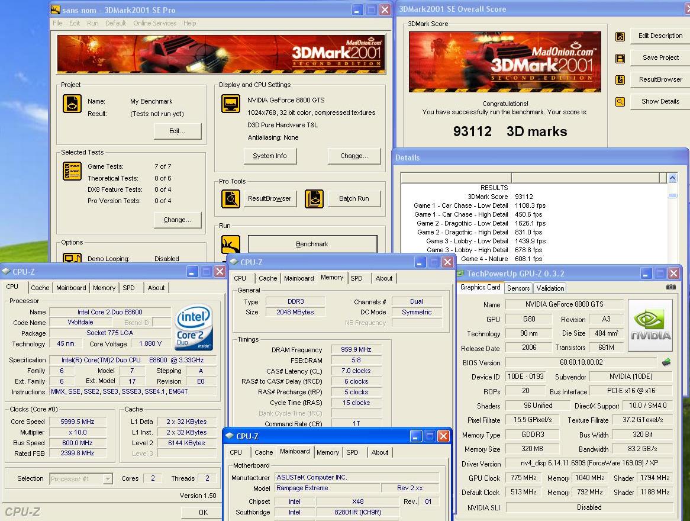Screen dimensions: 690x521
Task: Click the GPU-Z screenshot camera icon
Action: tap(670, 287)
